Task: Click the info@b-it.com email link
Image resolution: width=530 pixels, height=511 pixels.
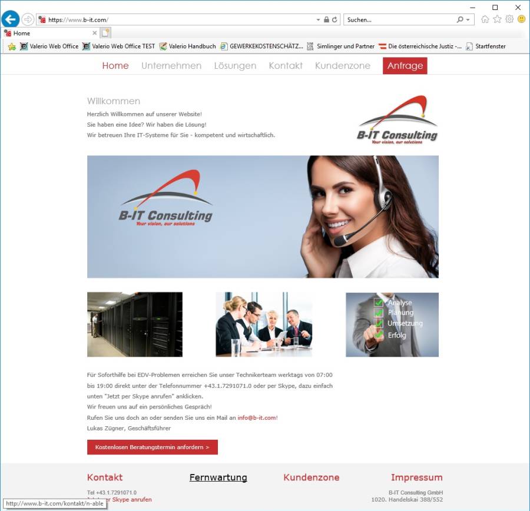Action: 257,417
